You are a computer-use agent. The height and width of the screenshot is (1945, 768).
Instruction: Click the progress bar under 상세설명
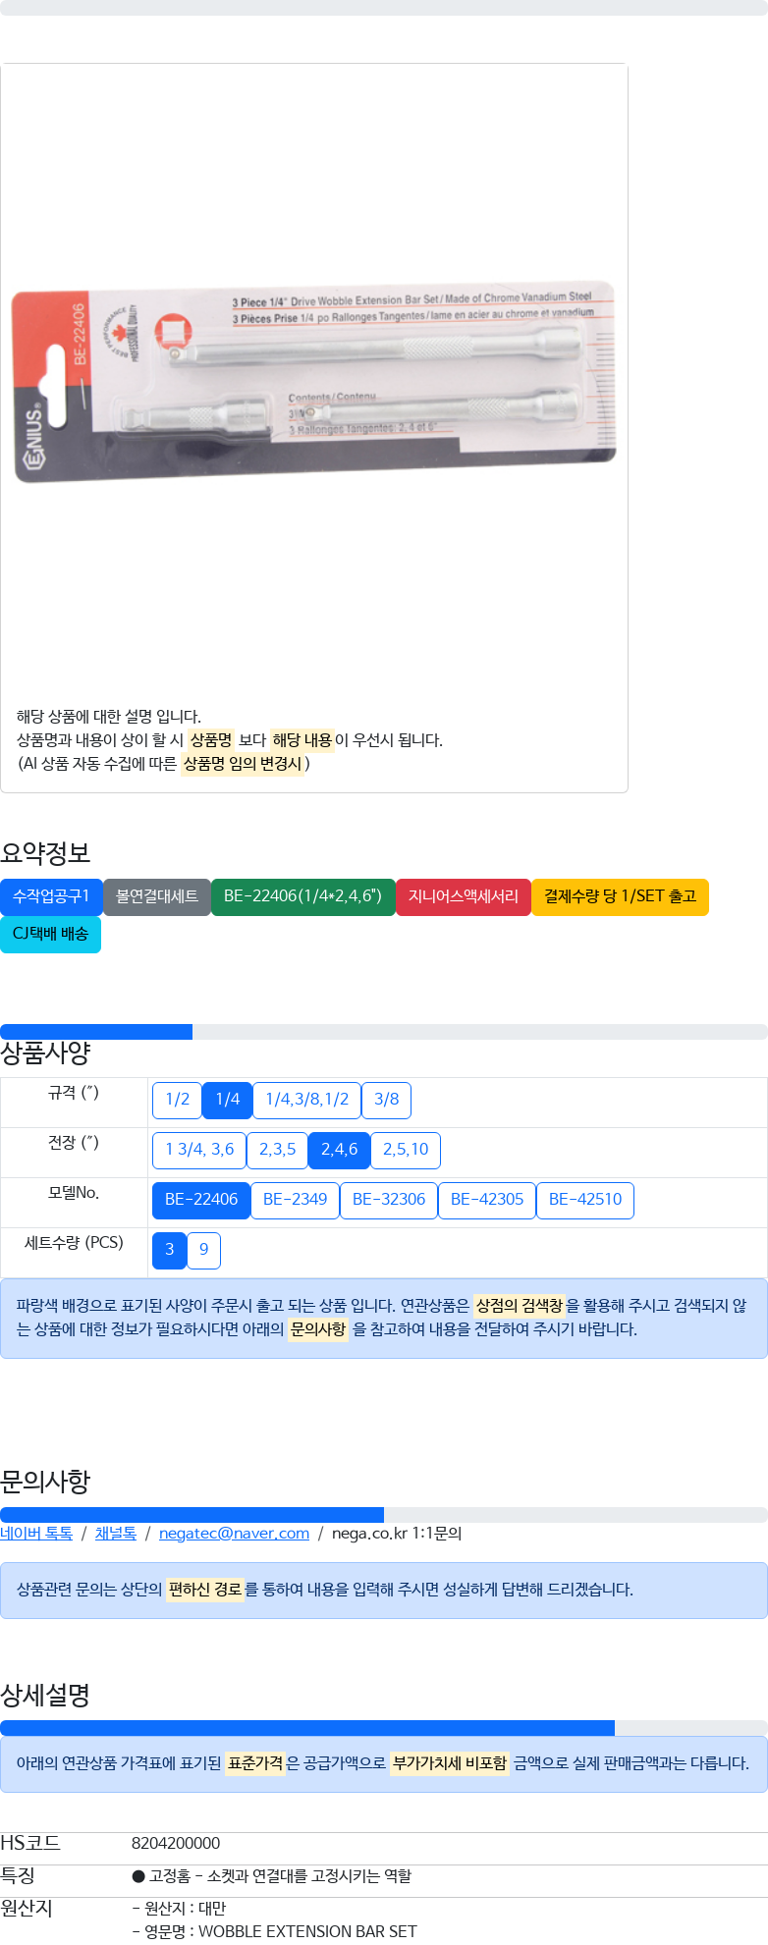384,1728
